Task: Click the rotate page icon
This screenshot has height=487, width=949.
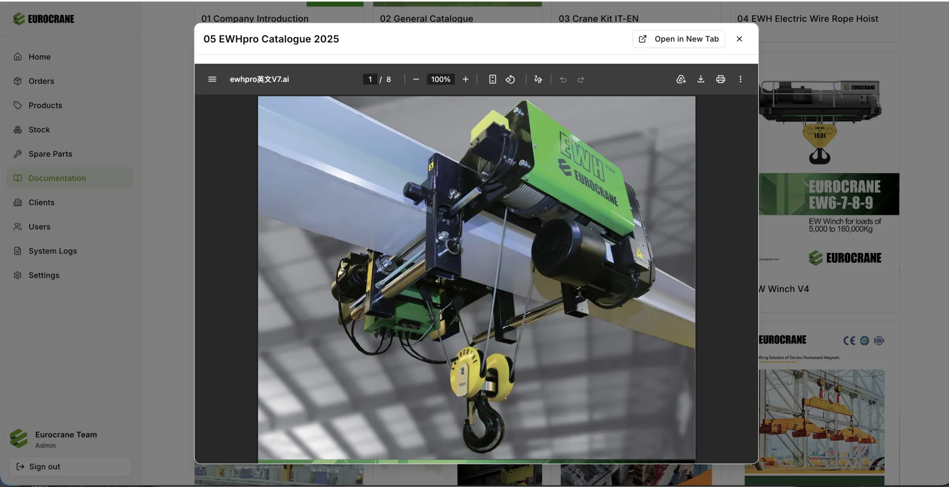Action: 510,79
